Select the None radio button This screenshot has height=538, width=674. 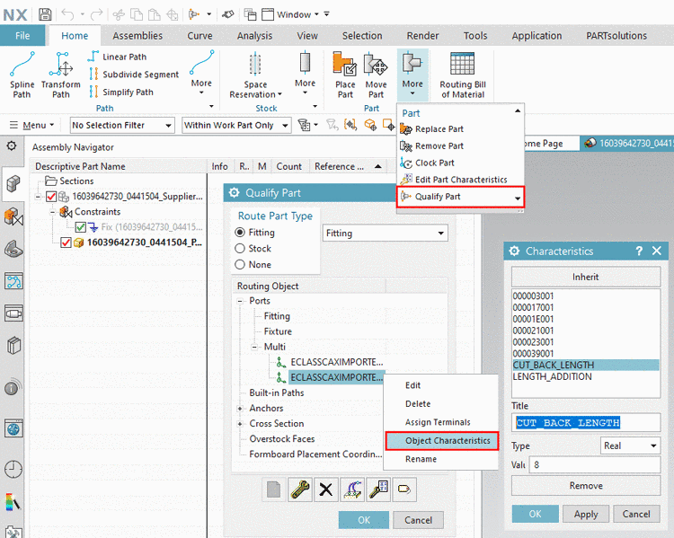[240, 265]
